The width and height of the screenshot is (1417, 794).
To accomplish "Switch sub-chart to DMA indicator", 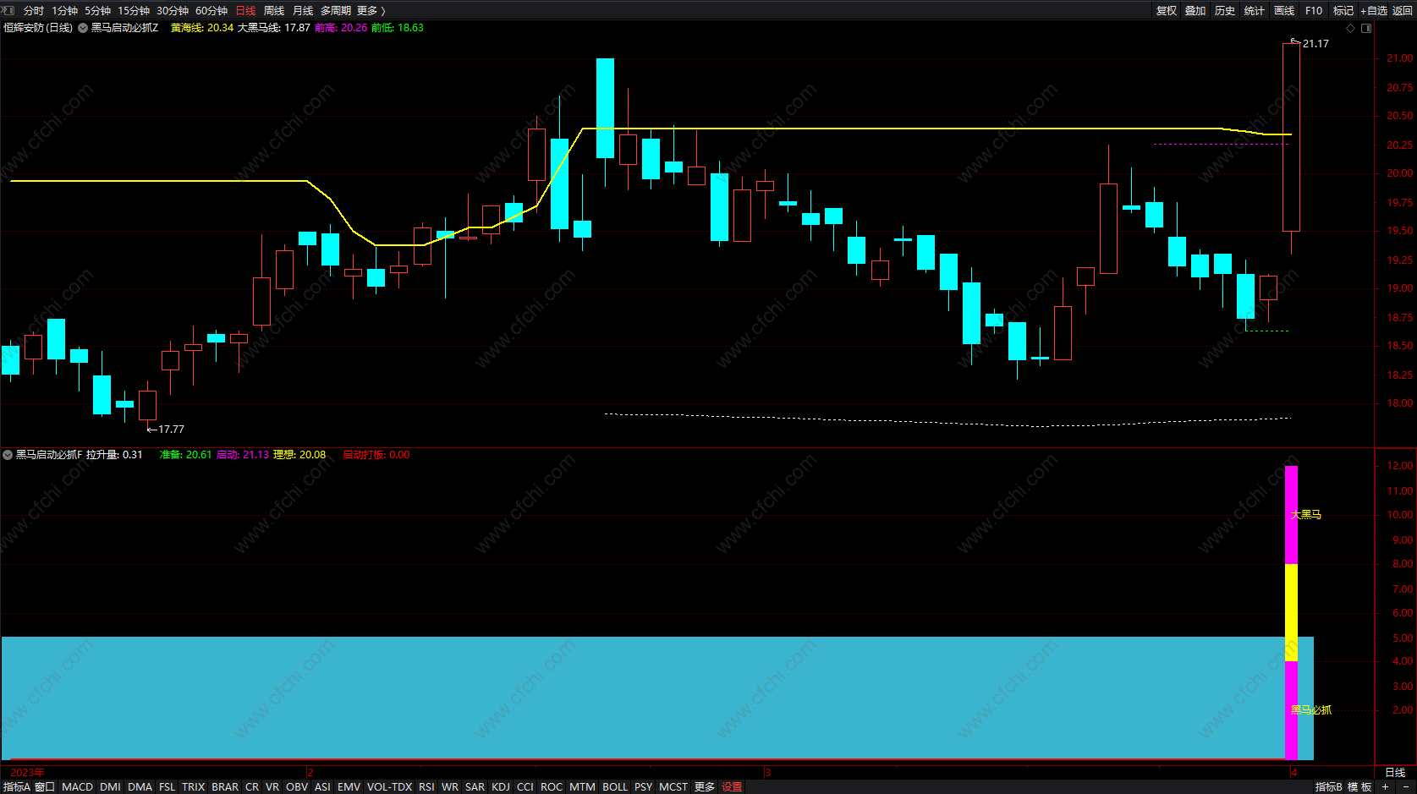I will (140, 786).
